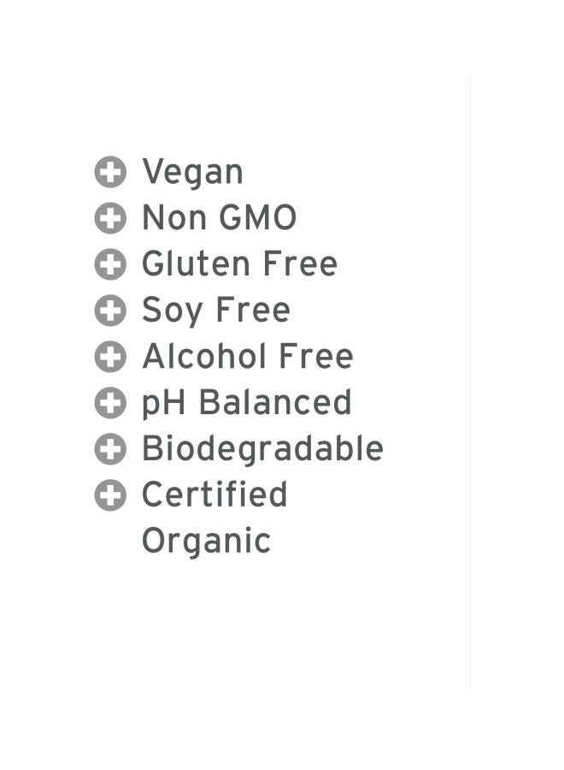Click the Non GMO label
Image resolution: width=564 pixels, height=770 pixels.
[x=219, y=219]
